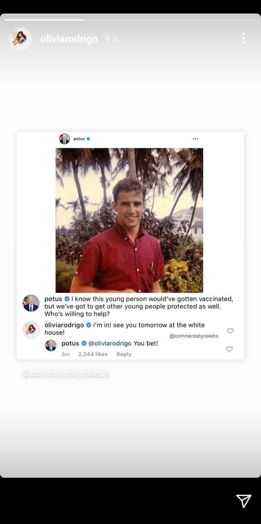This screenshot has height=524, width=261.
Task: Tap the verified badge in post header
Action: [x=89, y=139]
